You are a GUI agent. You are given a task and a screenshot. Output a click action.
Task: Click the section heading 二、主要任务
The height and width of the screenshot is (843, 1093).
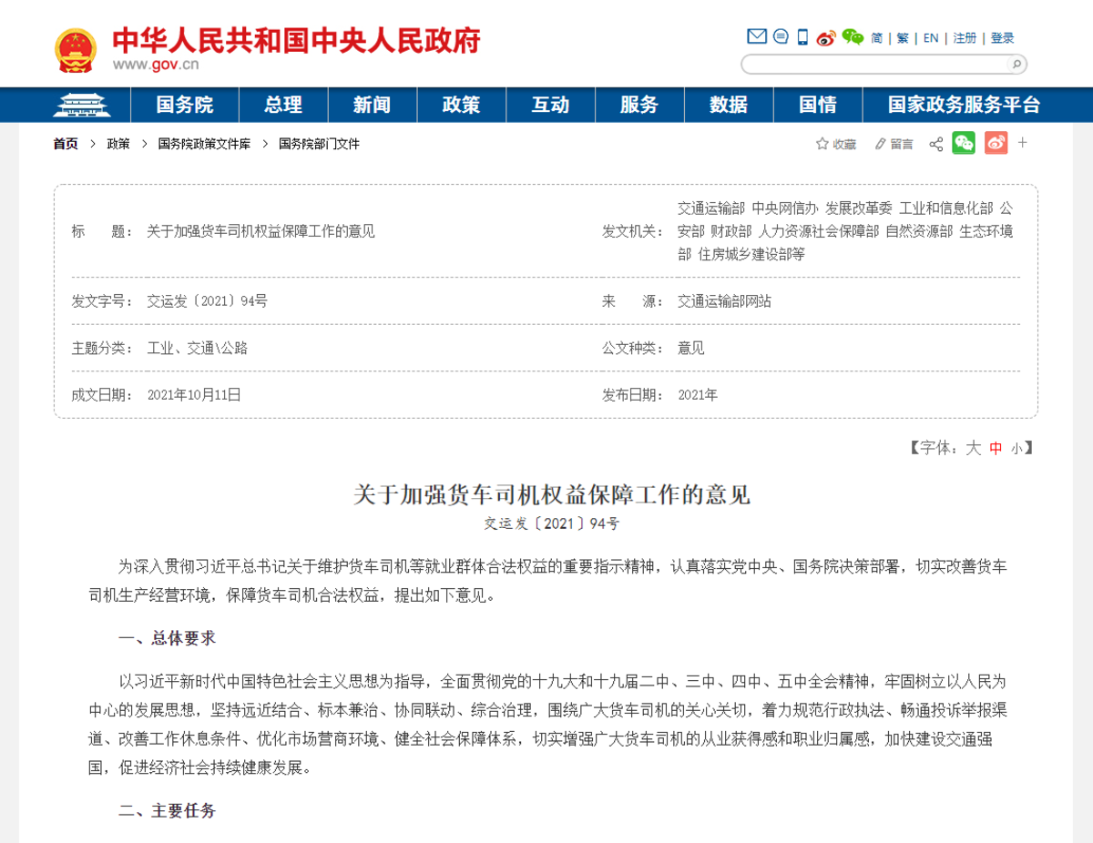click(x=168, y=810)
